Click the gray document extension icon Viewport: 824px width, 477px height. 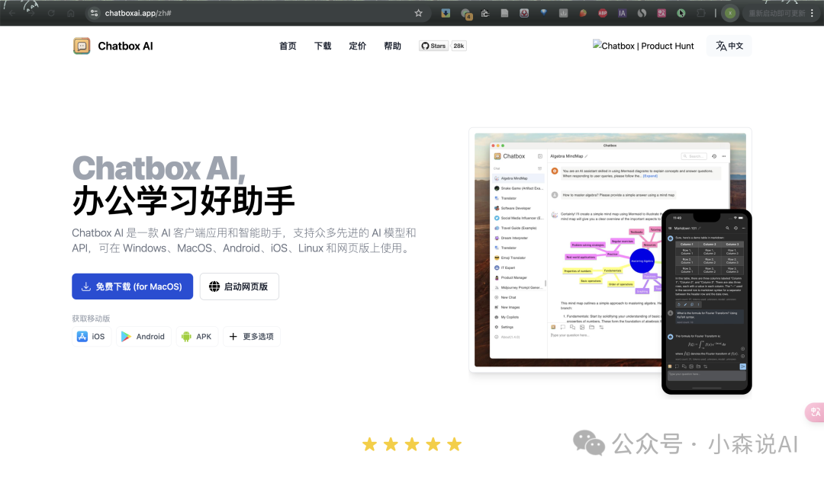504,13
